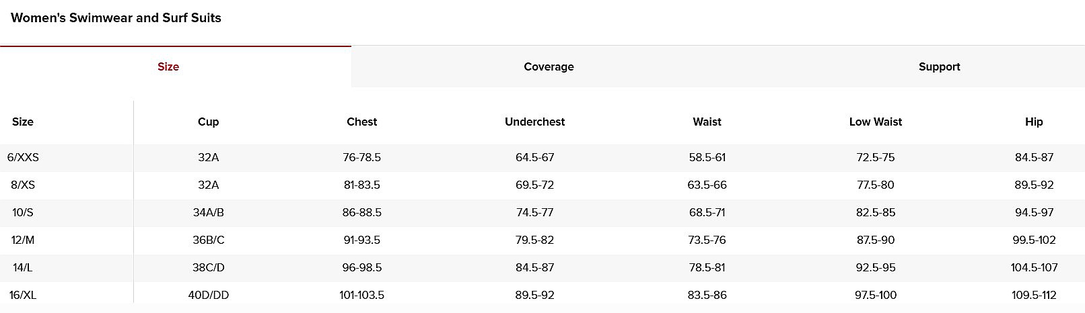The height and width of the screenshot is (313, 1085).
Task: Click the 109.5-112 hip measurement cell
Action: [x=1034, y=295]
